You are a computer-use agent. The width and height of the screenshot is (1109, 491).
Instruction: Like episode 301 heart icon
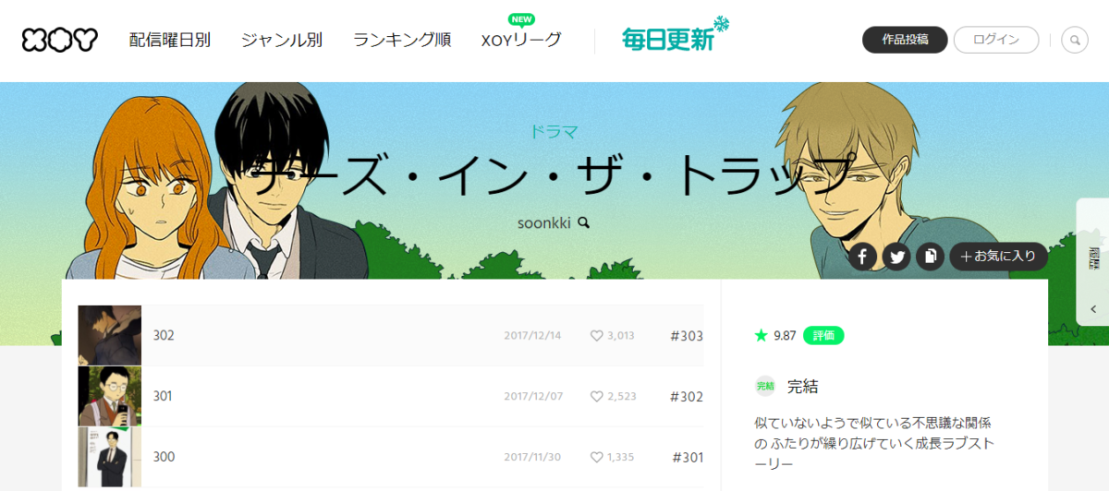(596, 397)
